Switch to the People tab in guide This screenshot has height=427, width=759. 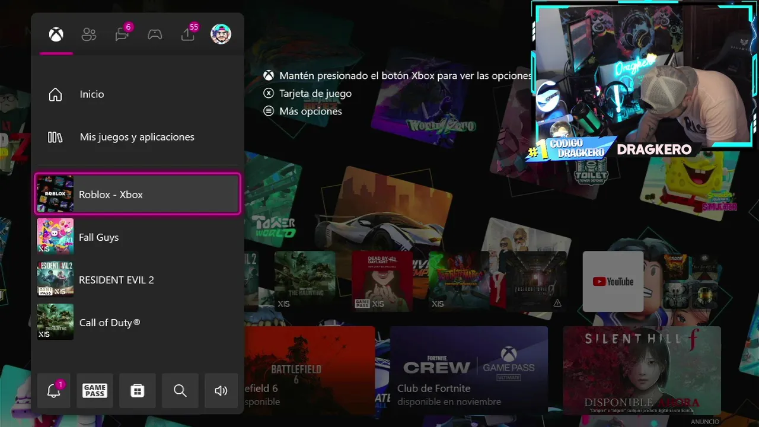tap(89, 34)
